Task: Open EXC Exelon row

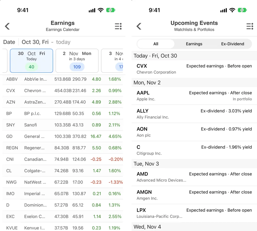Action: click(63, 217)
